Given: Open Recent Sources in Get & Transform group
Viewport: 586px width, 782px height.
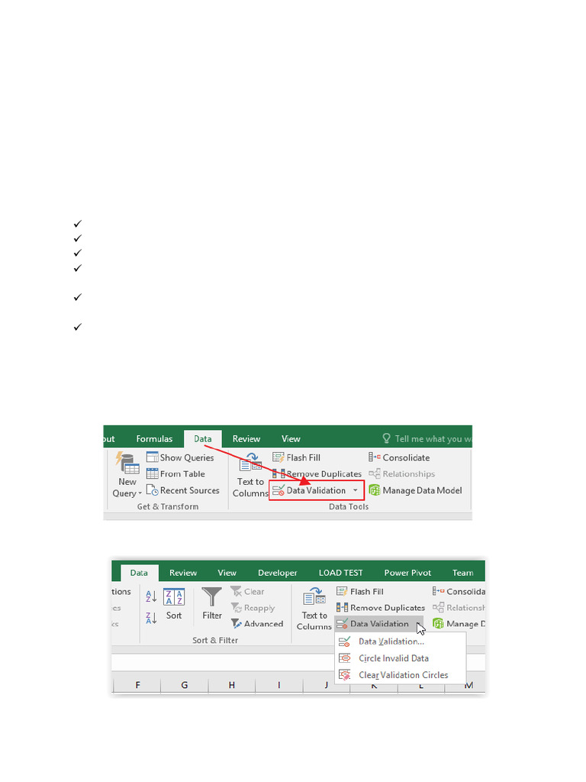Looking at the screenshot, I should [183, 490].
